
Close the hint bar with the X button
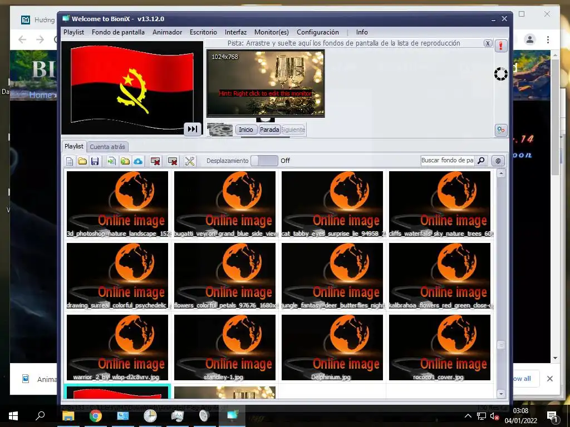tap(488, 43)
